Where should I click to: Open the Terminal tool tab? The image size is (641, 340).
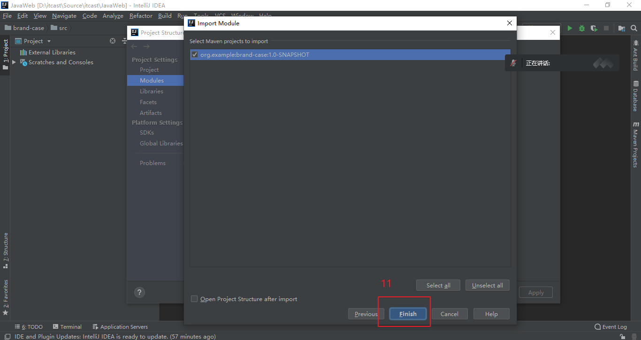tap(67, 327)
